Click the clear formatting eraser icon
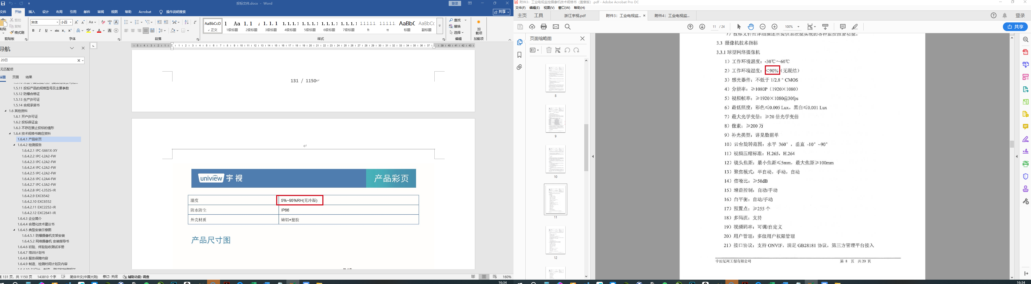The width and height of the screenshot is (1031, 284). pos(103,22)
